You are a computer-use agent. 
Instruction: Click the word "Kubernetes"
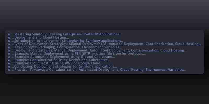click(x=98, y=60)
